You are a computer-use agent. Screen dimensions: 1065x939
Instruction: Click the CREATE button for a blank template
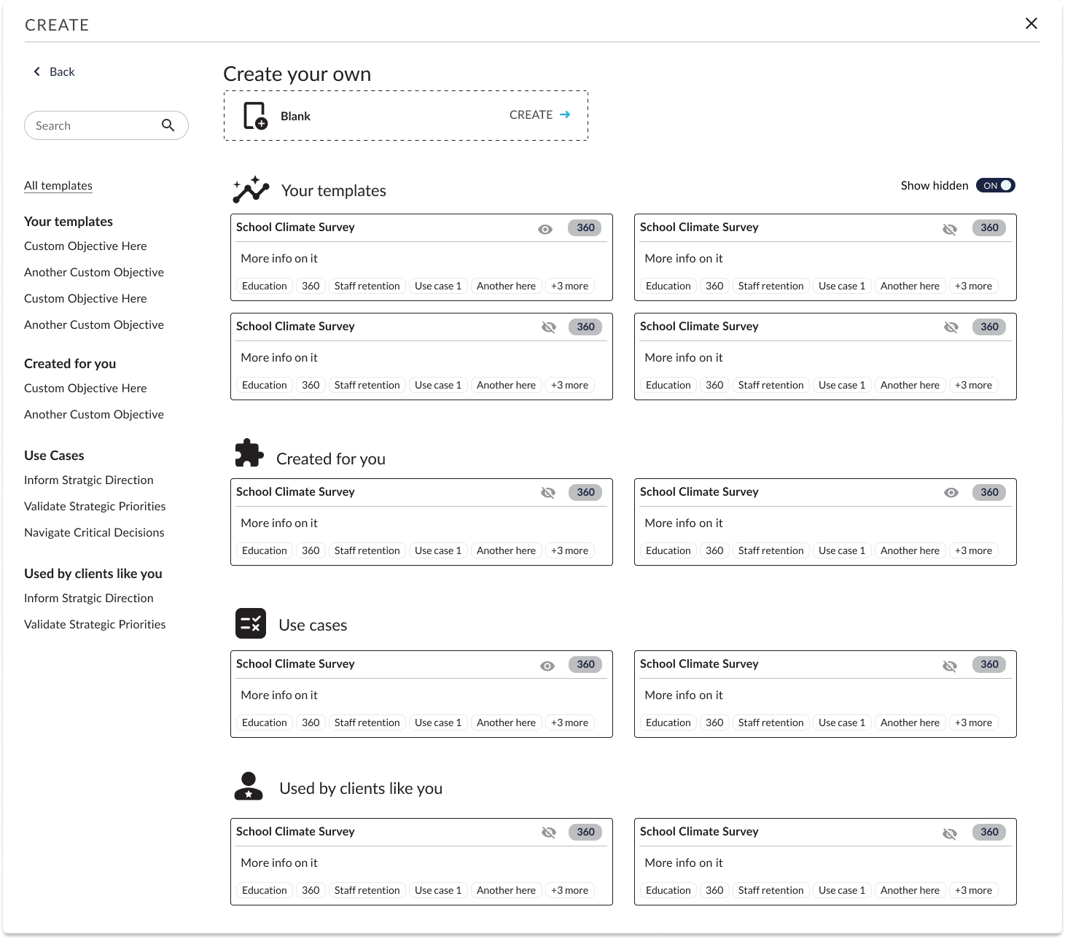click(x=531, y=114)
